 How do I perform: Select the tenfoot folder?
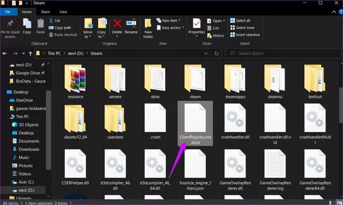point(315,82)
